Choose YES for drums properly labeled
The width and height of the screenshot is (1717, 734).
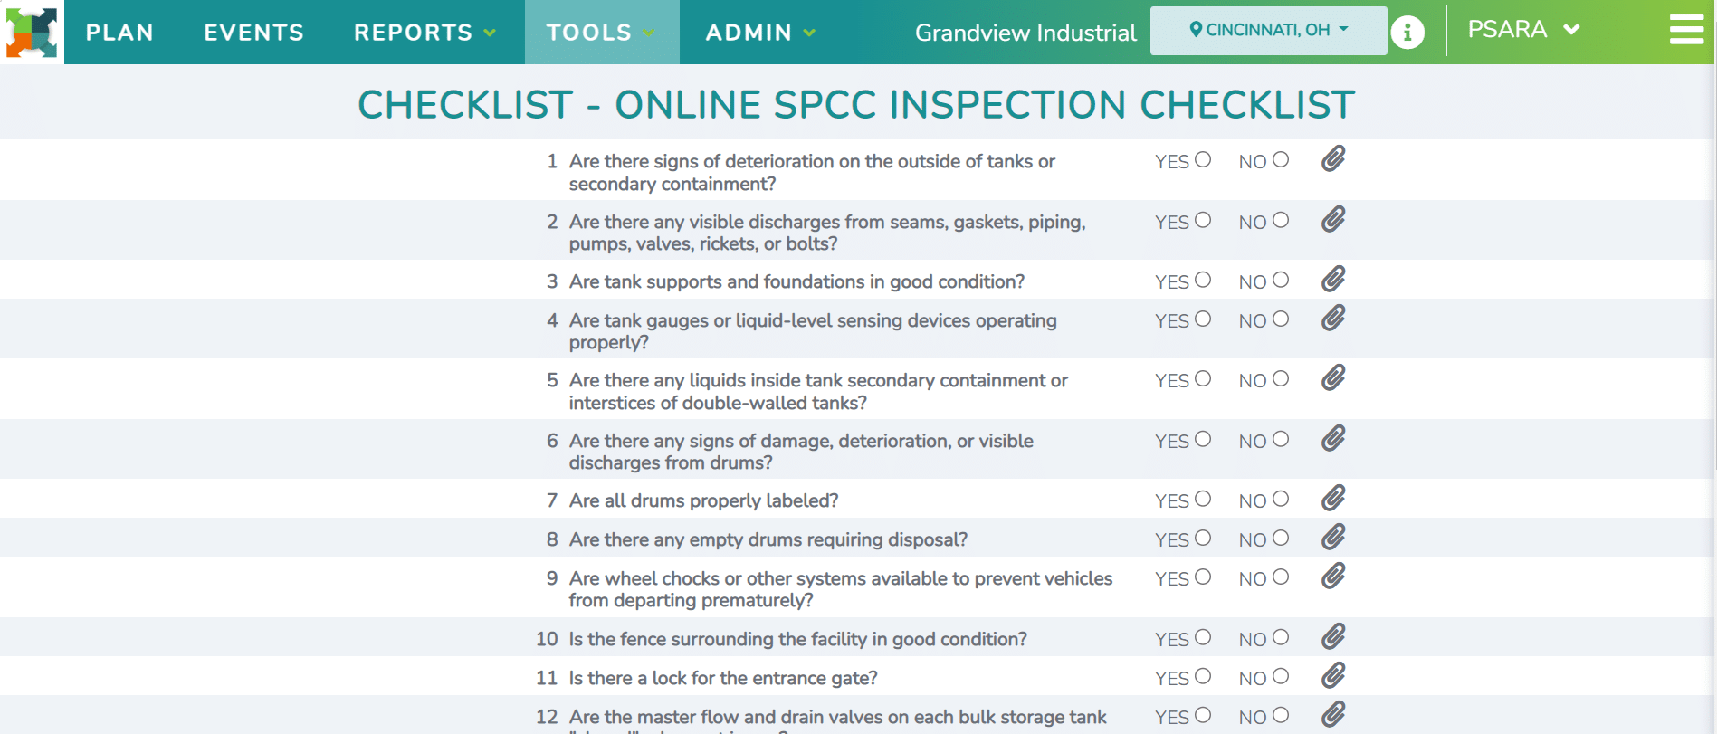tap(1203, 499)
